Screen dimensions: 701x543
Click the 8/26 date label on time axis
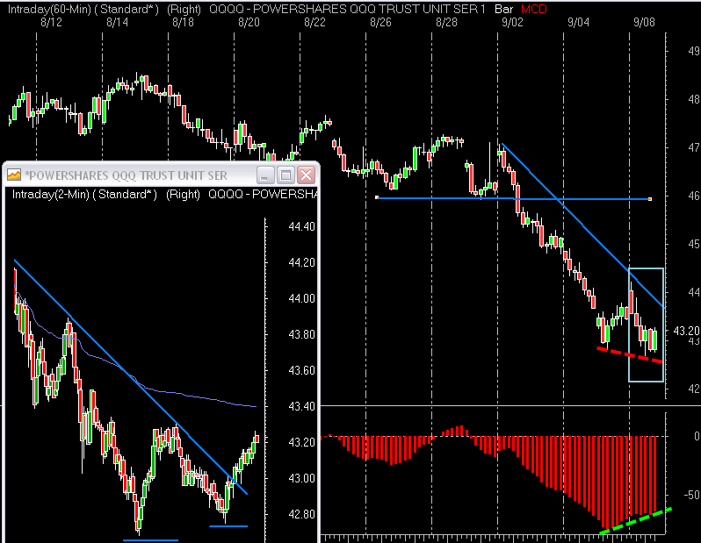(380, 22)
